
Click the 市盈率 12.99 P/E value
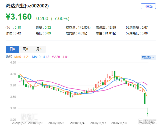pyautogui.click(x=106, y=28)
